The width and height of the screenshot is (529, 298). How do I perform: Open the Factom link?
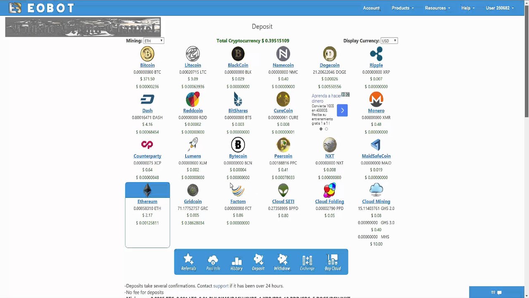click(x=238, y=202)
